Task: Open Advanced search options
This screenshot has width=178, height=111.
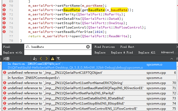Action: tap(169, 52)
